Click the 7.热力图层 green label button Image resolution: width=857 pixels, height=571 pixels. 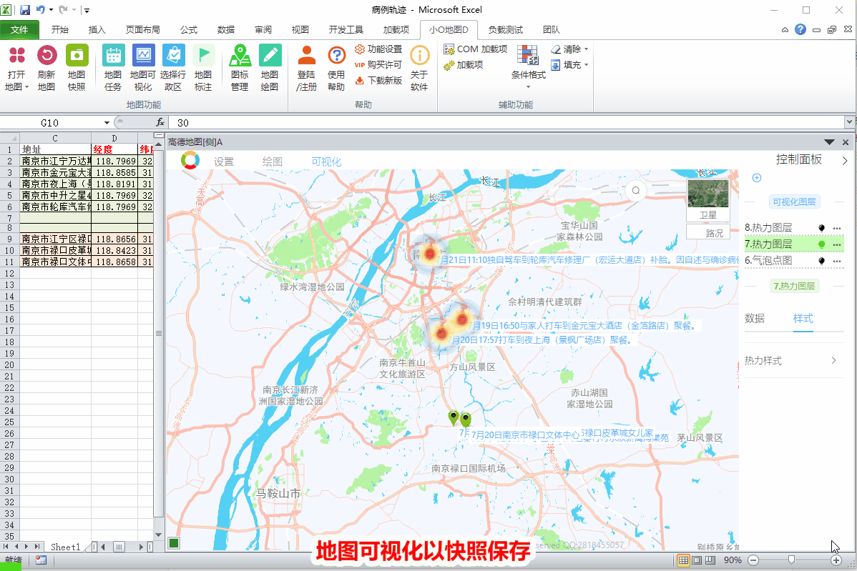(794, 286)
